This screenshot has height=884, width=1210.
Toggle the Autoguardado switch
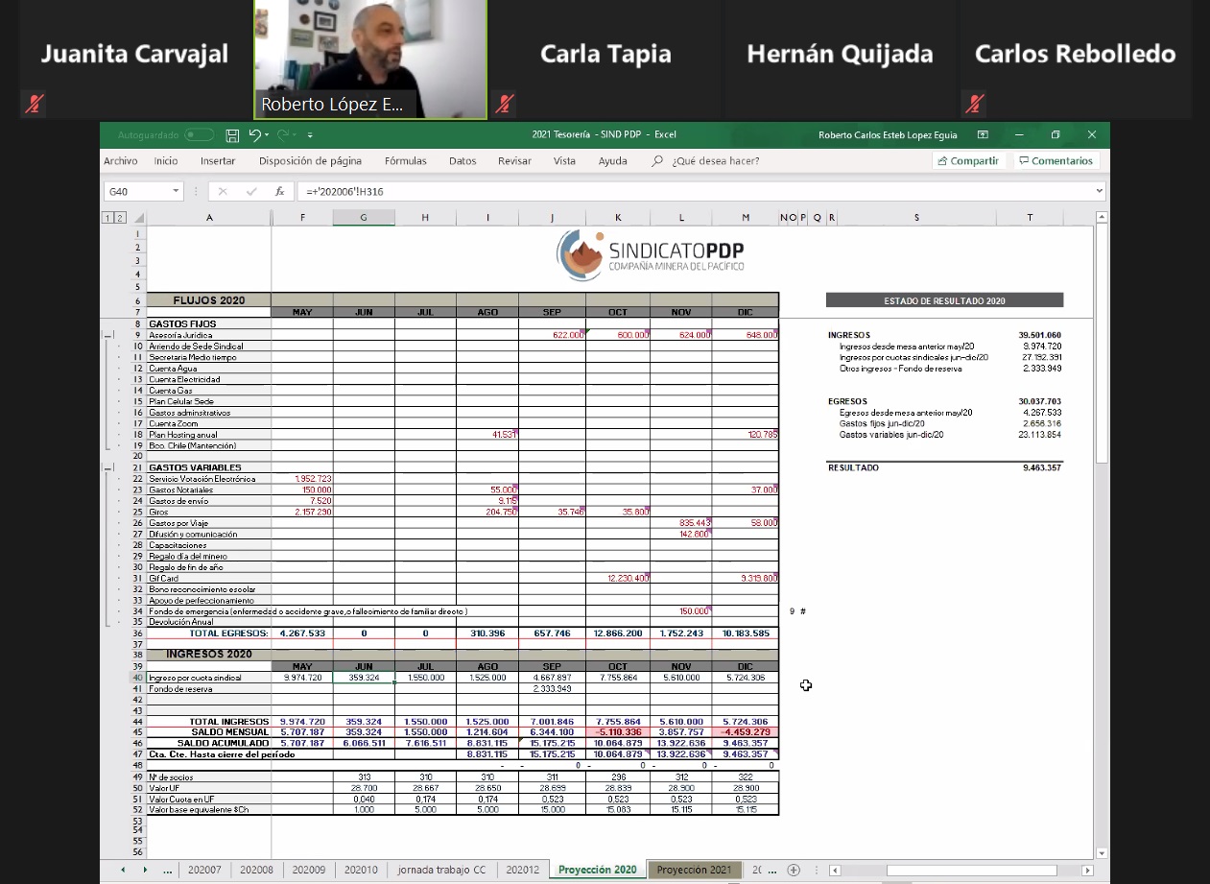tap(199, 135)
